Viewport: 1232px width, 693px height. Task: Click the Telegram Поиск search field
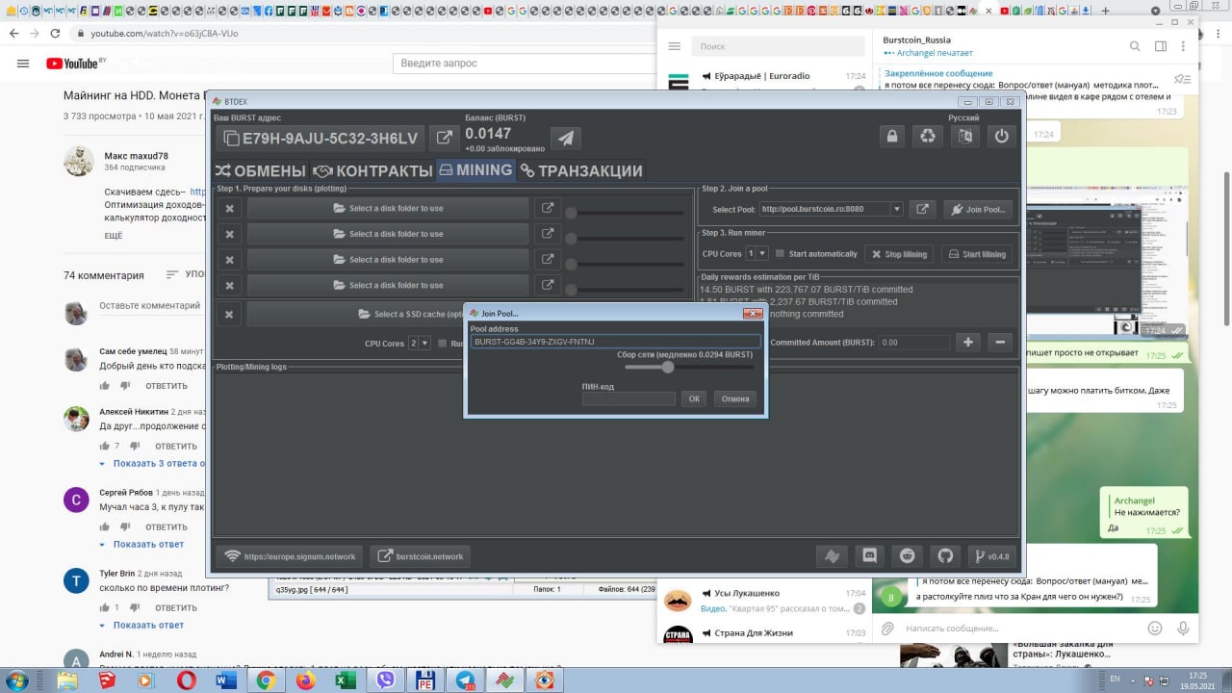coord(779,46)
